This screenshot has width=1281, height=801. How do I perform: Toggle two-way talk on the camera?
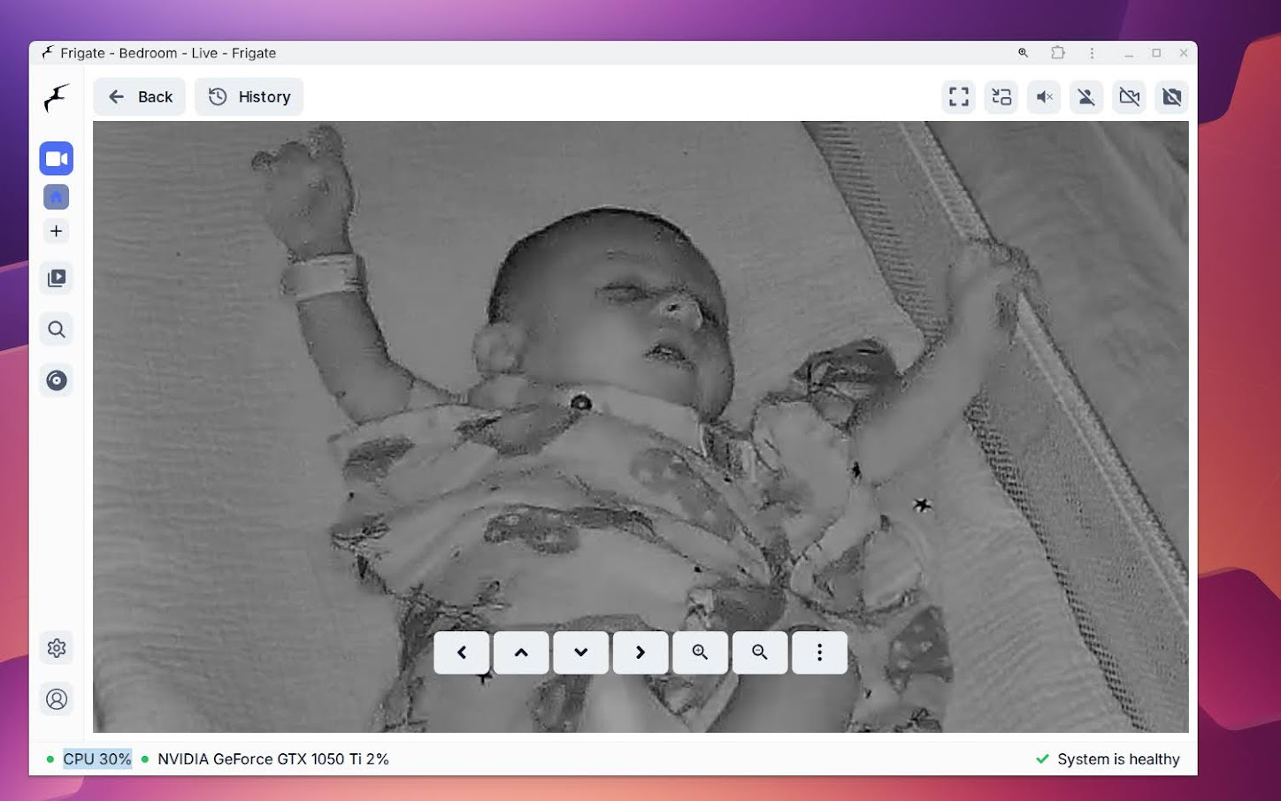click(1086, 97)
